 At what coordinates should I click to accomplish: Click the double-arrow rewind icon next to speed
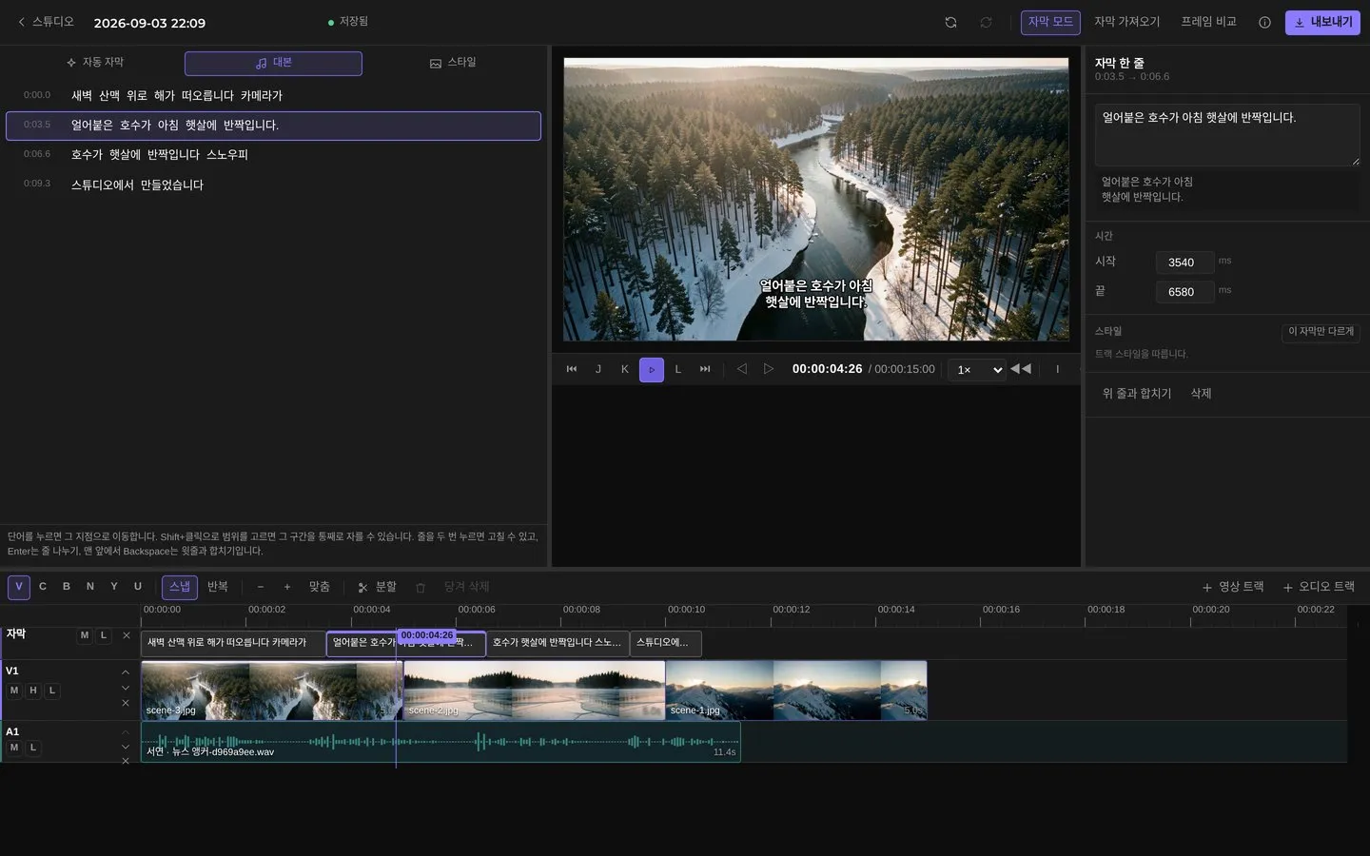point(1021,369)
